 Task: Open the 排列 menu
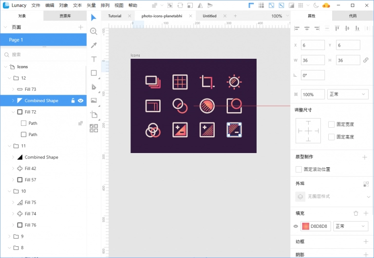[105, 5]
